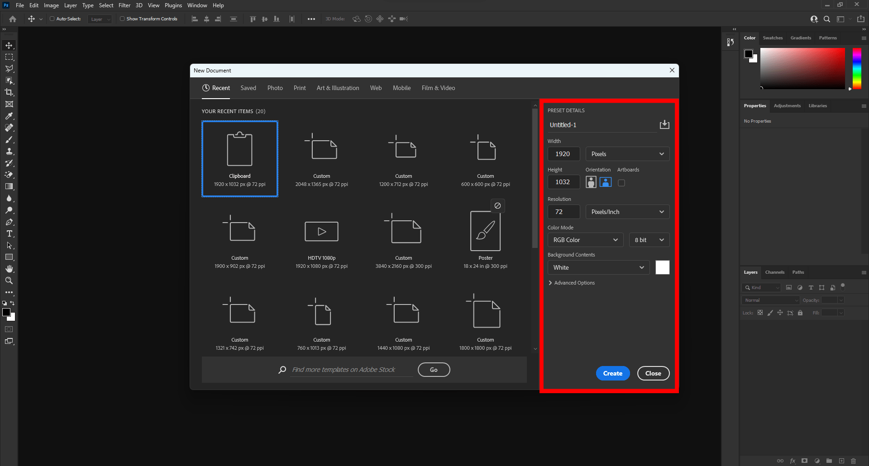The width and height of the screenshot is (869, 466).
Task: Switch to the Film & Video tab
Action: click(x=438, y=88)
